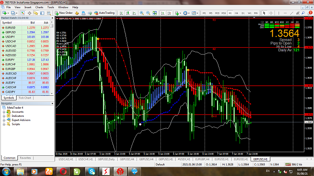Open Skype from the taskbar
This screenshot has width=314, height=176.
click(x=91, y=171)
